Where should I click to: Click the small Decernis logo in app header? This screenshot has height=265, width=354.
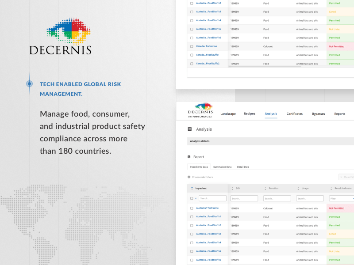click(200, 108)
